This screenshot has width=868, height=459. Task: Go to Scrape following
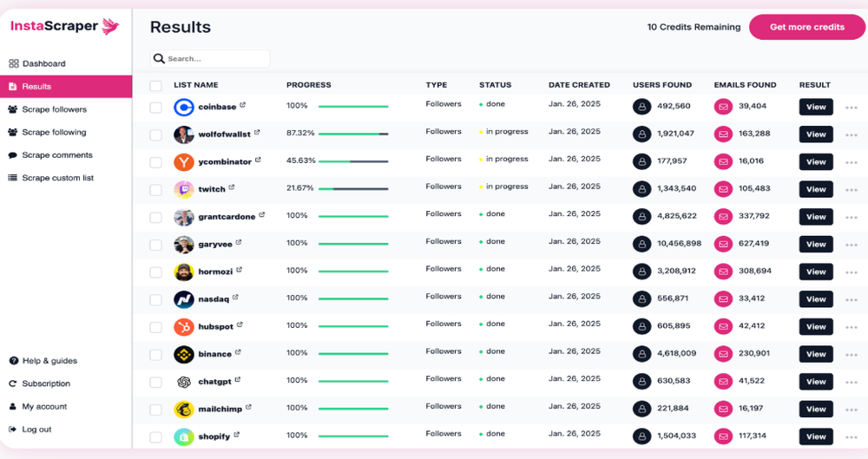click(66, 133)
